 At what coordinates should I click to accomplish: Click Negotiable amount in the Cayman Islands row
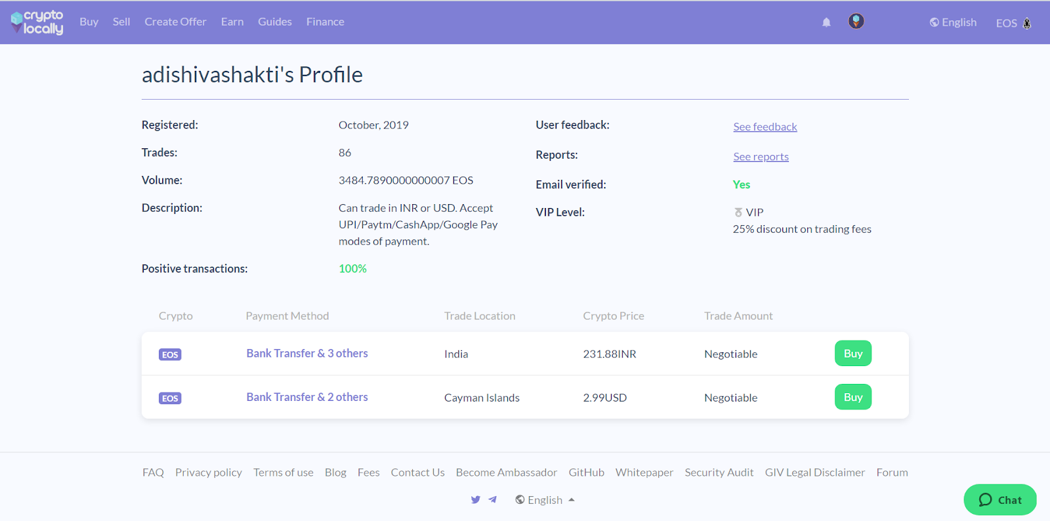pyautogui.click(x=731, y=398)
